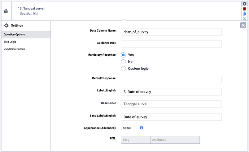Close the settings panel with X
Image resolution: width=249 pixels, height=152 pixels.
click(x=243, y=25)
